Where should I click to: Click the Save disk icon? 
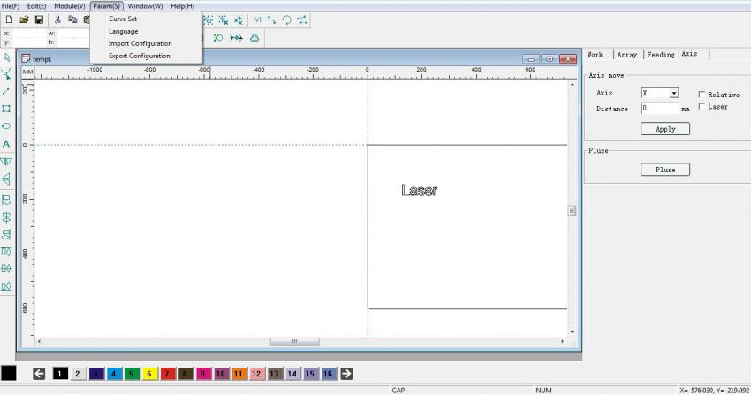[39, 19]
